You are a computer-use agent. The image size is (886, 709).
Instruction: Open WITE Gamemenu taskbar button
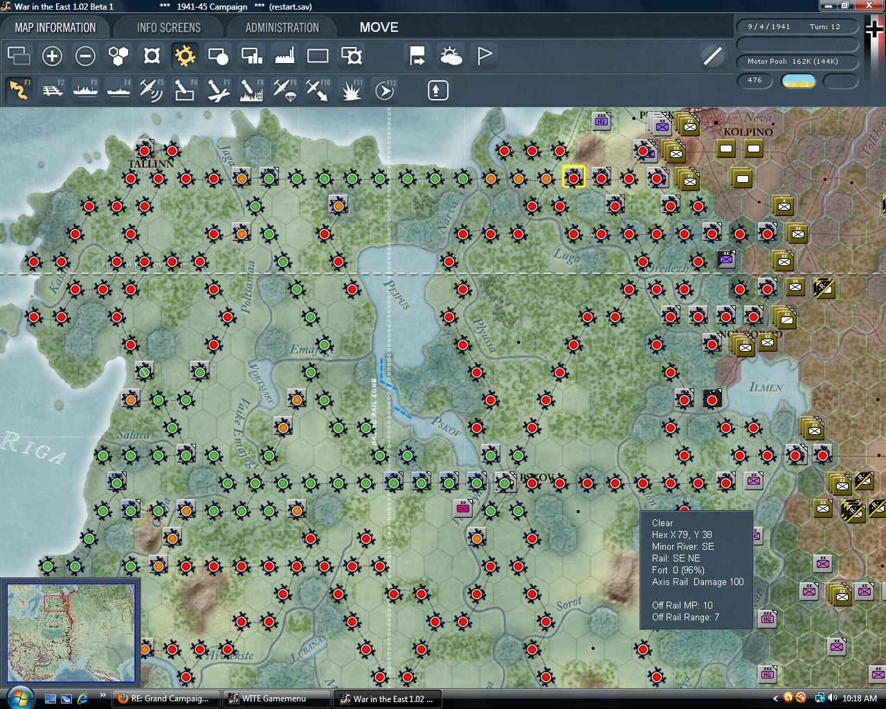[x=275, y=698]
